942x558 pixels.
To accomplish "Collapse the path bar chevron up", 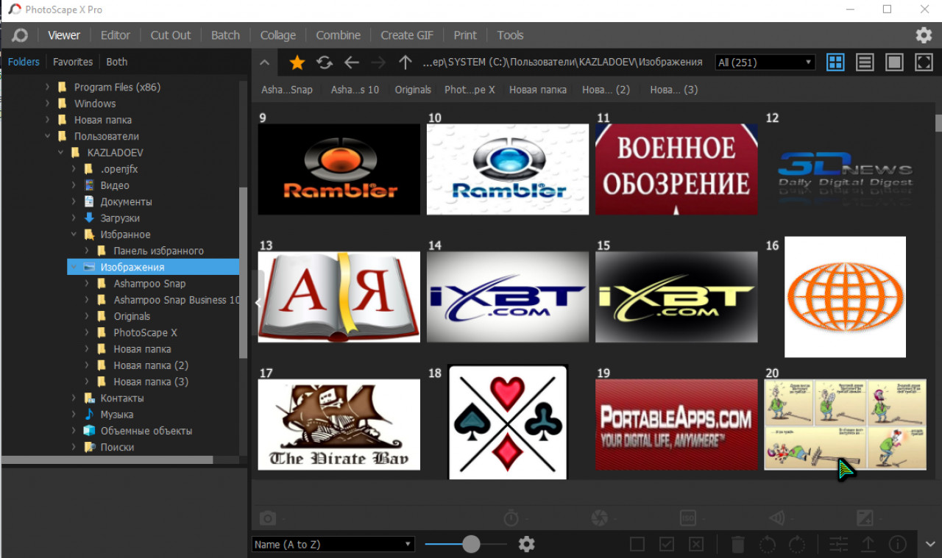I will [x=264, y=62].
